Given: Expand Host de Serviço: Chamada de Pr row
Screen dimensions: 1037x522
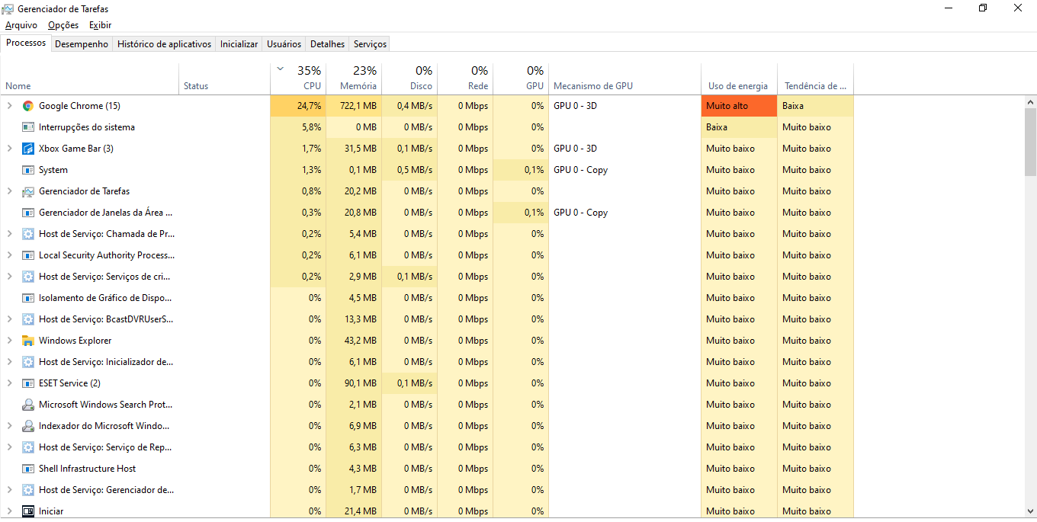Looking at the screenshot, I should (x=9, y=234).
